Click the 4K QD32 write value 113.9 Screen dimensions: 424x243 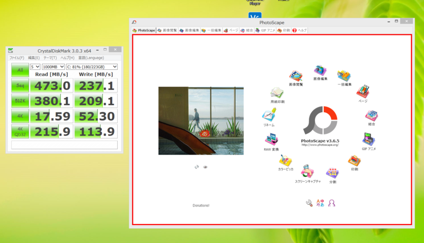pyautogui.click(x=96, y=131)
